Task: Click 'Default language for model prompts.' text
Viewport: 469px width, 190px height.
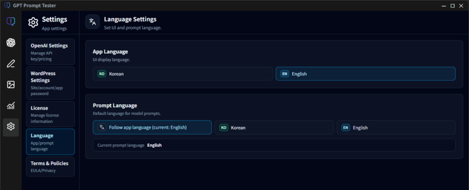Action: coord(127,114)
